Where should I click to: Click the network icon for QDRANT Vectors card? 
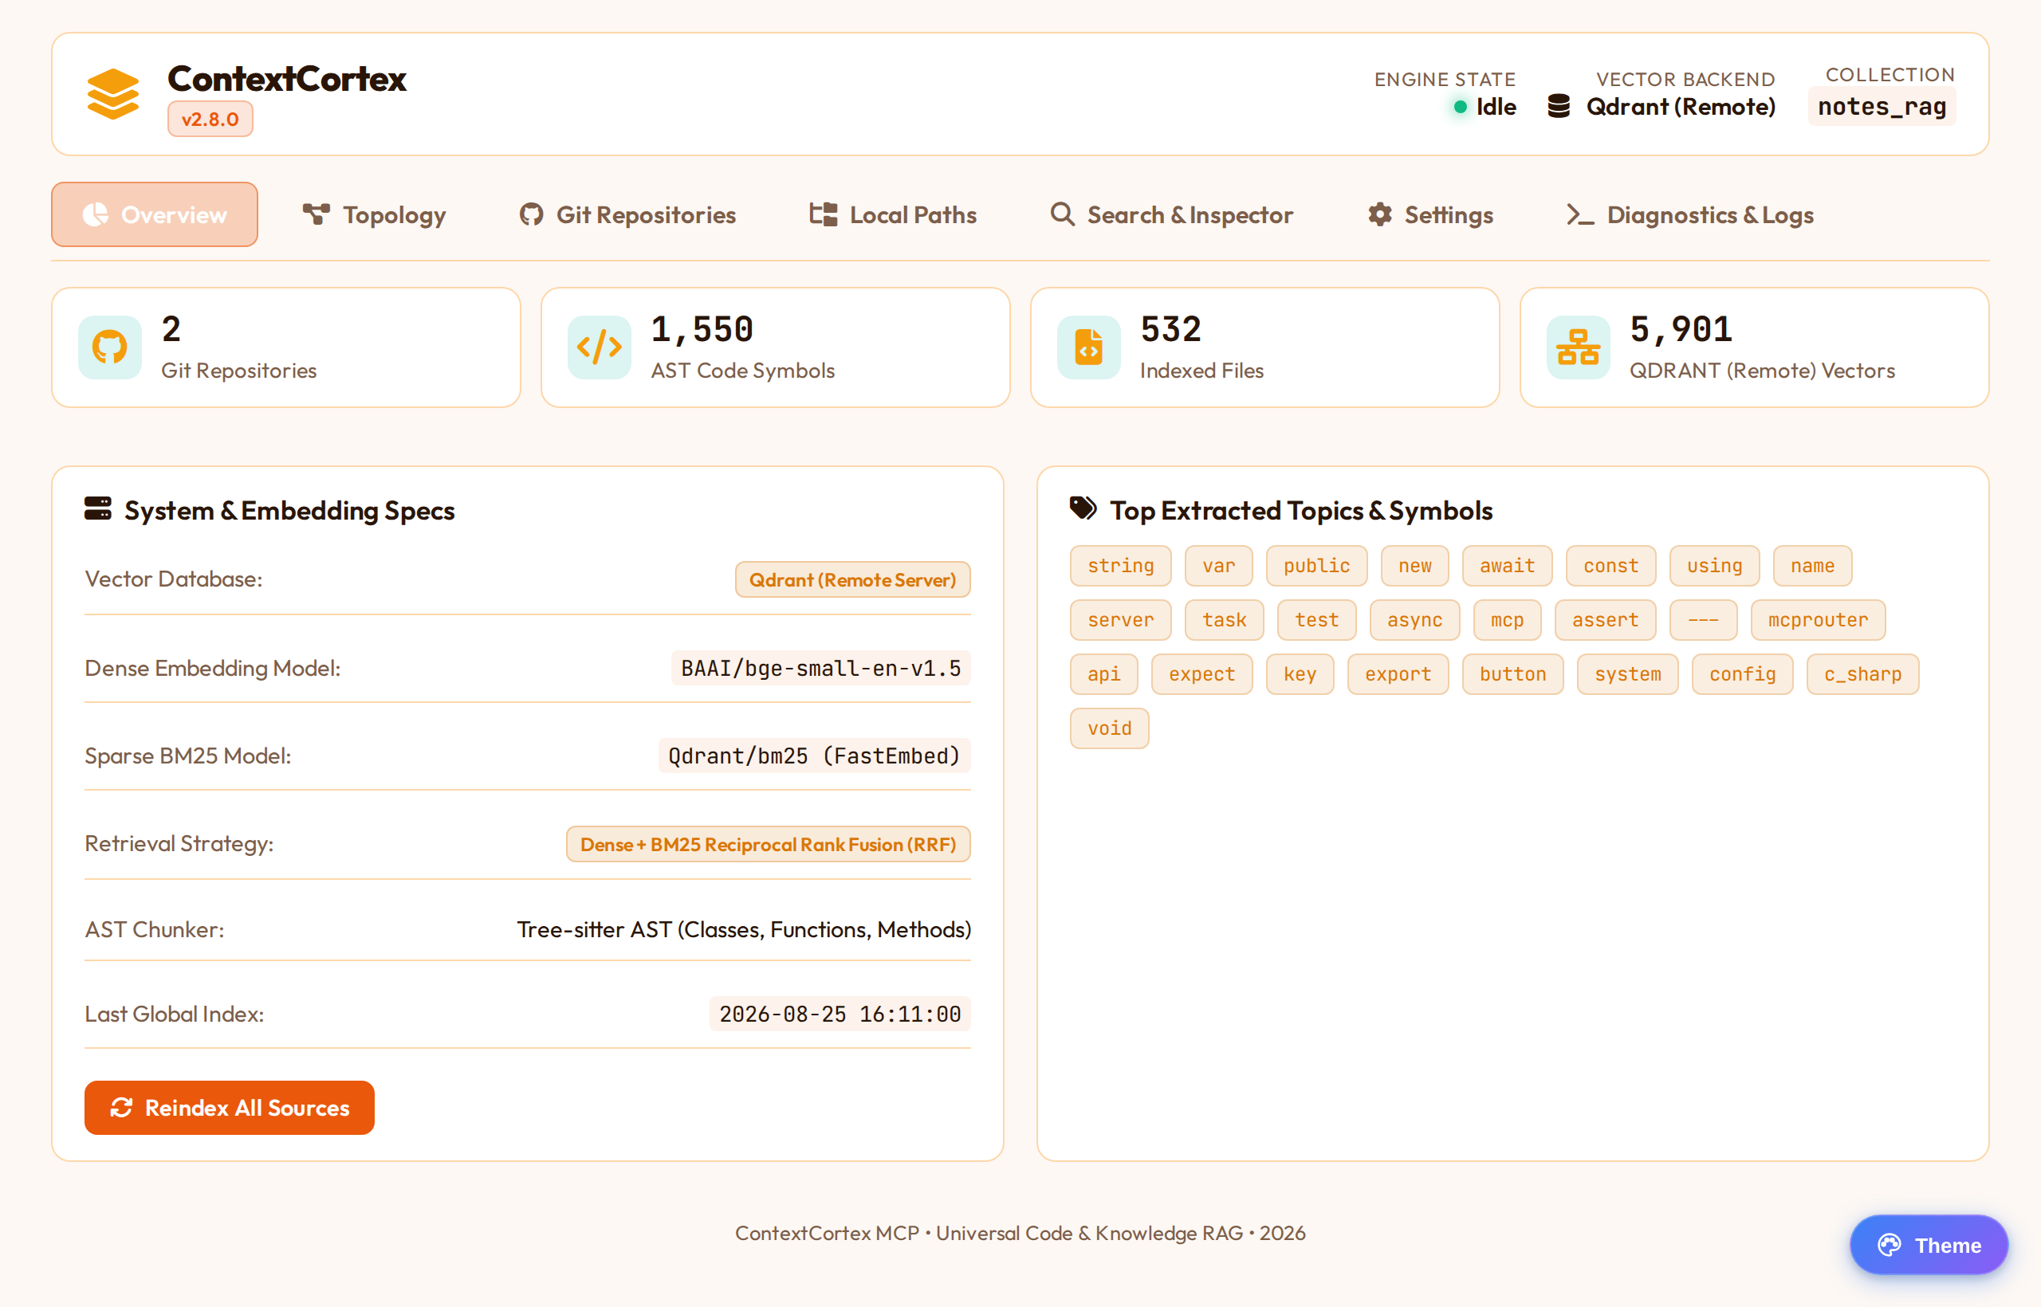[x=1579, y=347]
